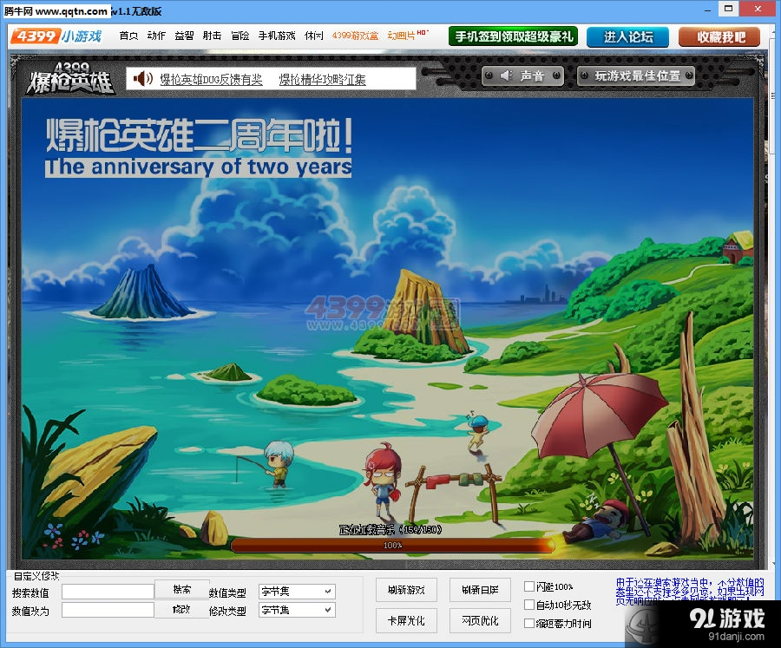Viewport: 781px width, 648px height.
Task: Click the game loading progress bar
Action: (392, 546)
